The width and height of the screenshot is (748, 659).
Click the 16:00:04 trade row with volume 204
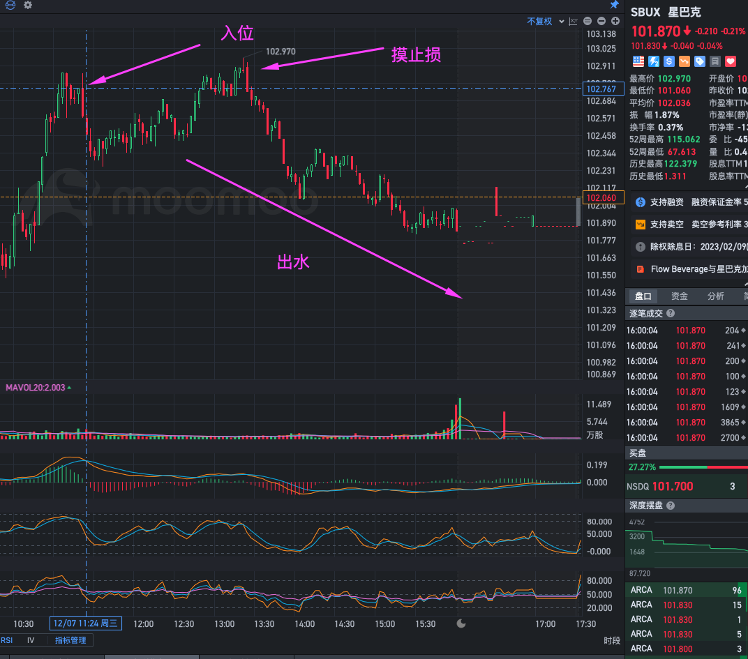coord(686,331)
